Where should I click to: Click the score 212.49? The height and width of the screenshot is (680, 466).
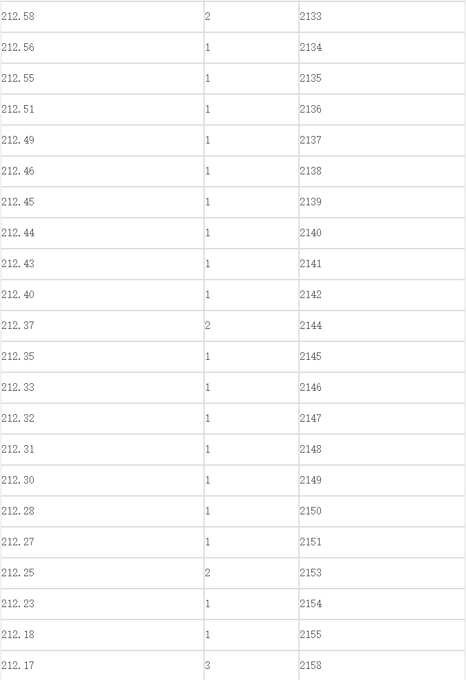tap(18, 140)
